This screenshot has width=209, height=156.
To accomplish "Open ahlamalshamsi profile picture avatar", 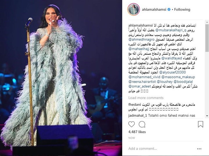I will click(134, 10).
